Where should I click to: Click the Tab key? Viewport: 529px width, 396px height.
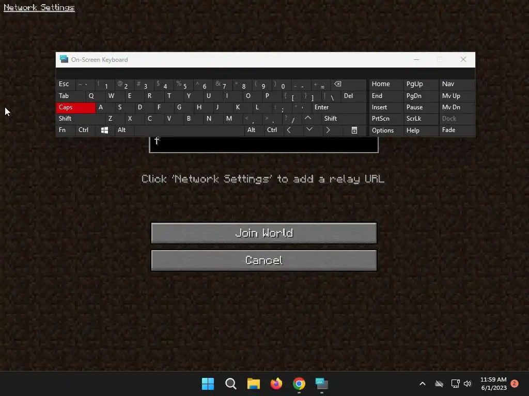click(71, 96)
